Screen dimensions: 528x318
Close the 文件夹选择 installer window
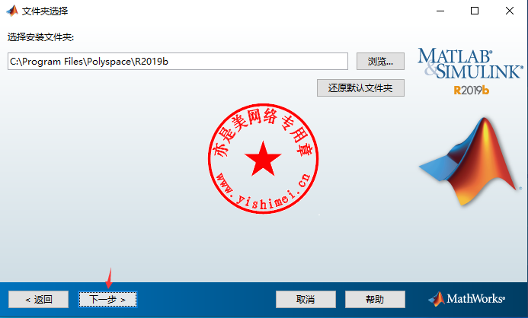click(510, 11)
